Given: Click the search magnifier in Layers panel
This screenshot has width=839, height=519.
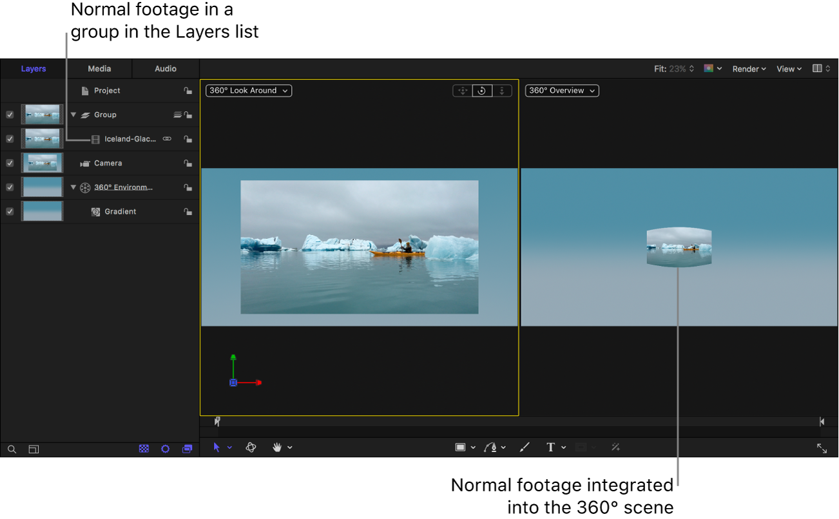Looking at the screenshot, I should [x=12, y=449].
